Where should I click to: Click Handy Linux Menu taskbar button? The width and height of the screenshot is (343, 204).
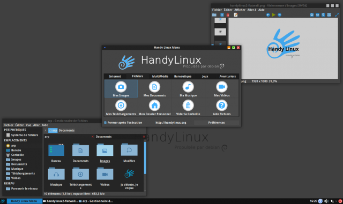24,201
